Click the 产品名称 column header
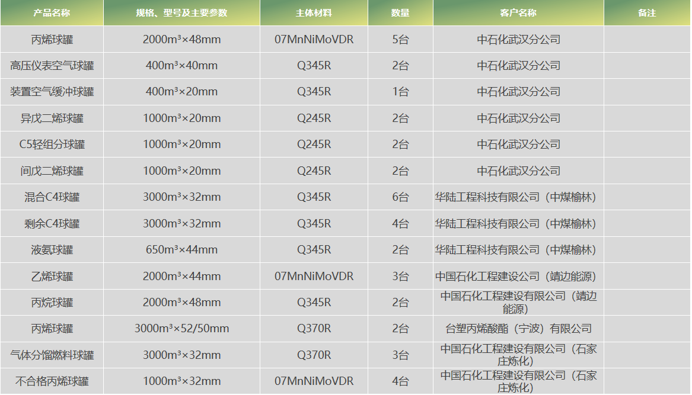The width and height of the screenshot is (692, 395). 52,12
